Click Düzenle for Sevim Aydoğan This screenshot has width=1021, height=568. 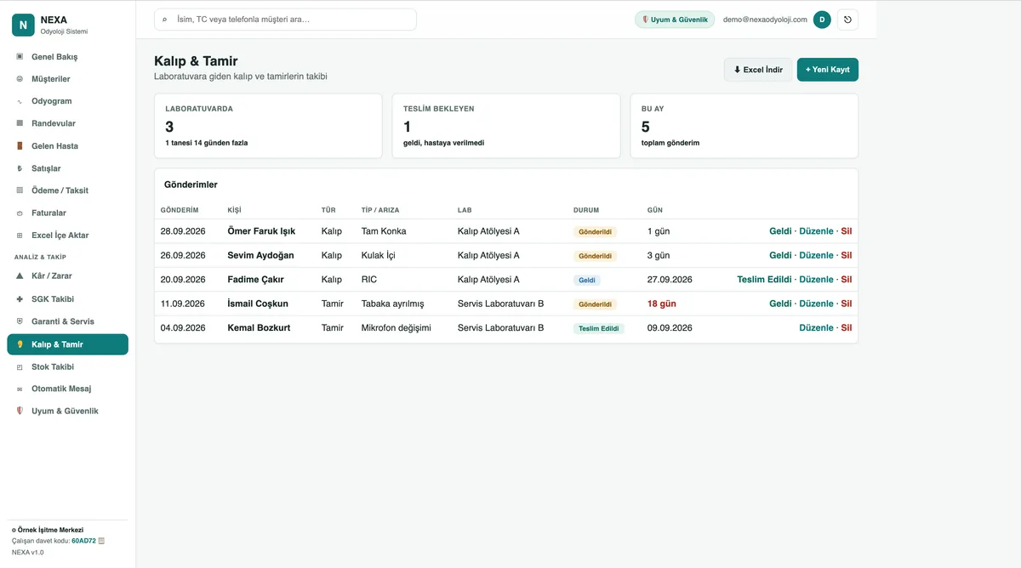tap(817, 255)
